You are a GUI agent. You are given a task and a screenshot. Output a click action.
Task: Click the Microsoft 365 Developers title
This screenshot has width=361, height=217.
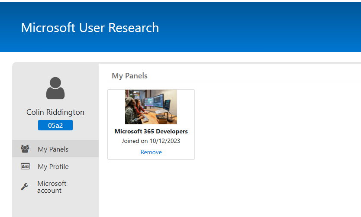(x=151, y=131)
